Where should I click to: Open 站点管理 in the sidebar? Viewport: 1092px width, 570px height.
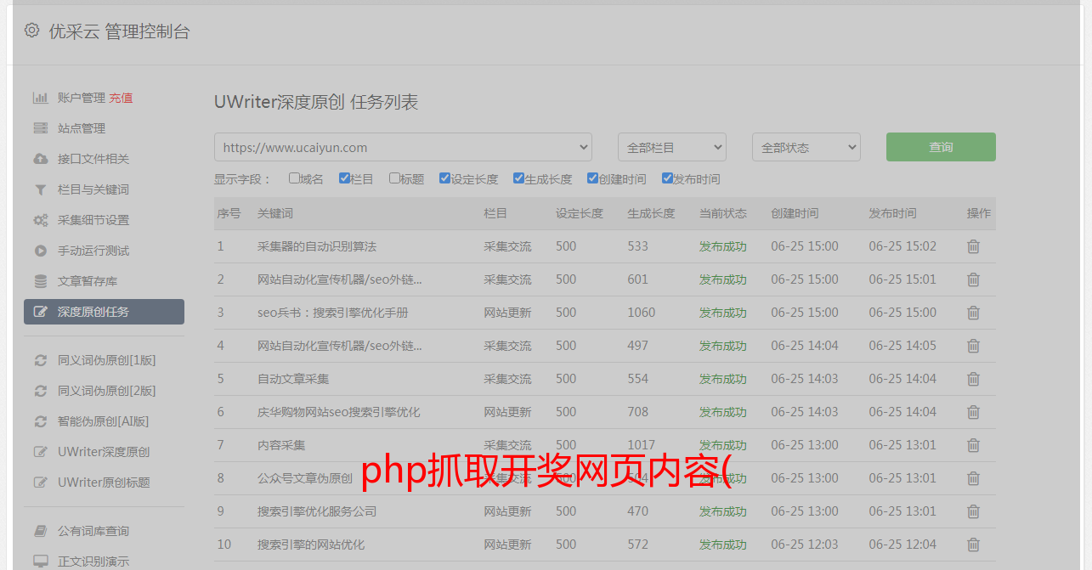coord(82,128)
